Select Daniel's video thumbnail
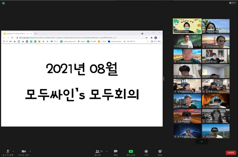This screenshot has height=157, width=238. tap(187, 56)
